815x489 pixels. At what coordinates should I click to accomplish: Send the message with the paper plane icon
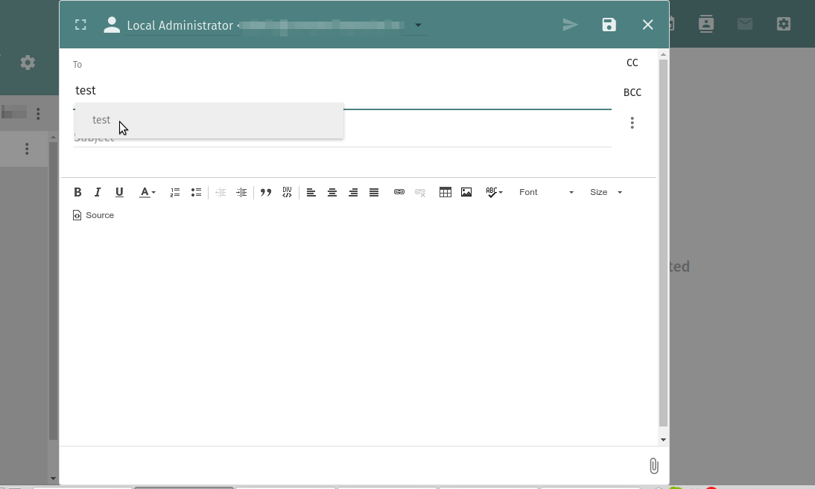click(570, 25)
